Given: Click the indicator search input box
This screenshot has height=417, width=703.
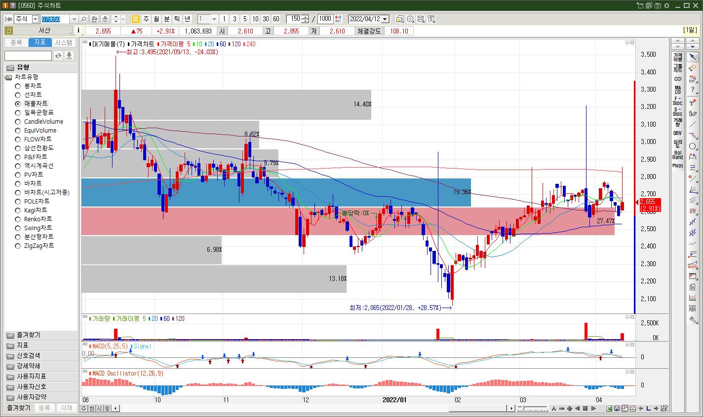Looking at the screenshot, I should (x=28, y=56).
